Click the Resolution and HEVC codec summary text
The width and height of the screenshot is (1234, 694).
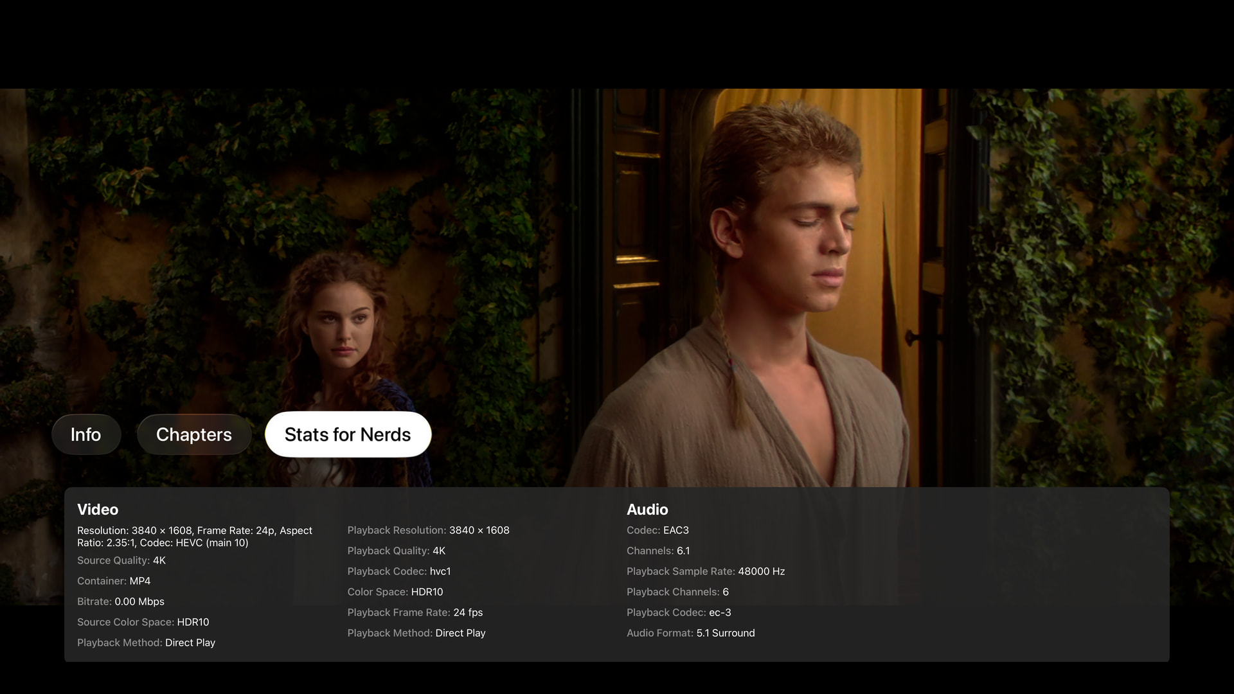(x=194, y=537)
